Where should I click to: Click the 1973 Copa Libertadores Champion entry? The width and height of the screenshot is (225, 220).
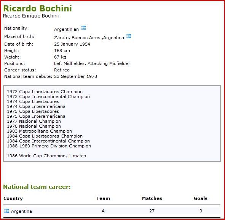pos(45,92)
